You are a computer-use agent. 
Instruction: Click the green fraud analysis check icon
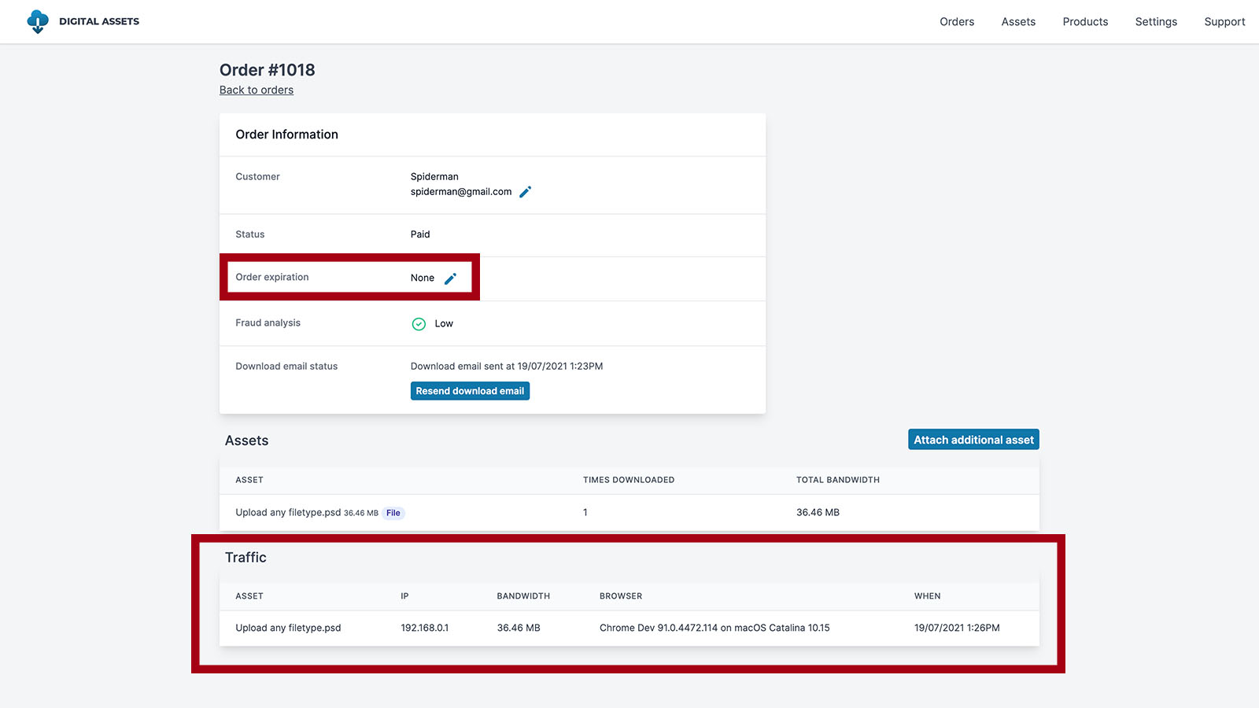419,324
